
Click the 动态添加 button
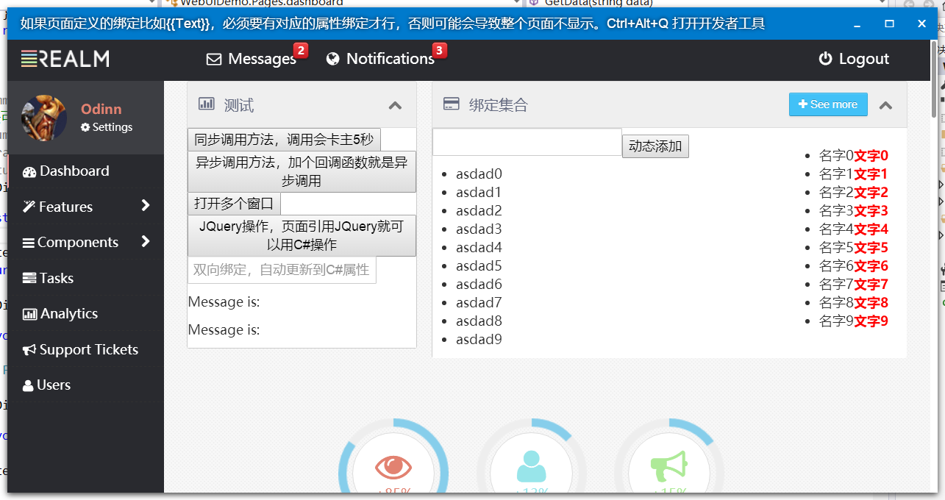tap(655, 146)
